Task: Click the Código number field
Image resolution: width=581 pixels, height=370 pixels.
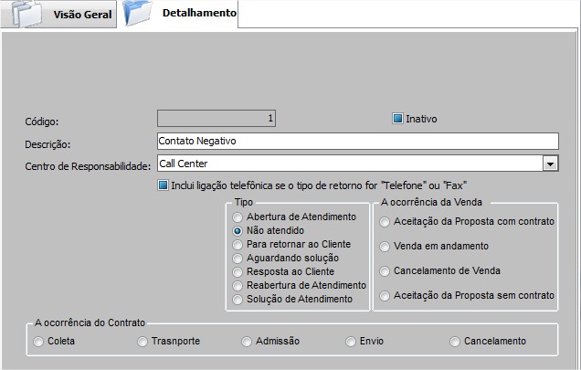Action: coord(216,118)
